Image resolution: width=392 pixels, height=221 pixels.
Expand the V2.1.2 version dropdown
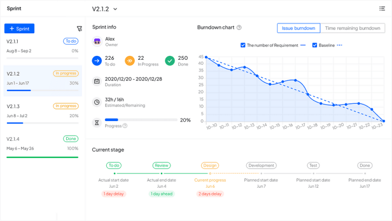(115, 9)
